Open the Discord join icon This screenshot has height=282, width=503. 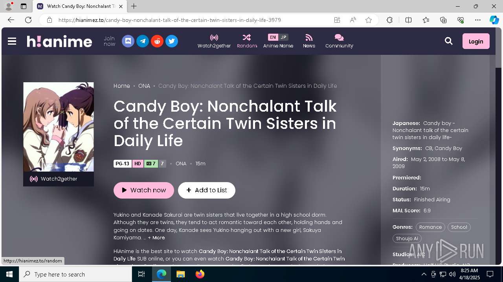(128, 41)
